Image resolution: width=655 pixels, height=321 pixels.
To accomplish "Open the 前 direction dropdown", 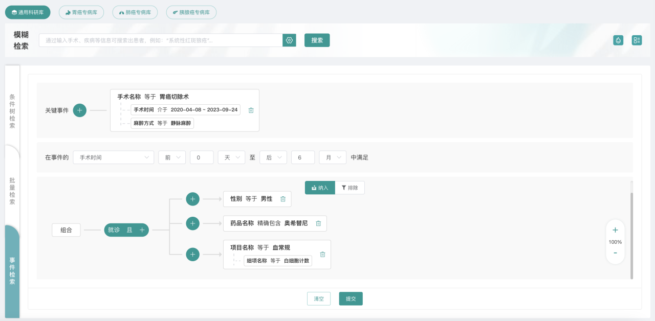I will 172,157.
